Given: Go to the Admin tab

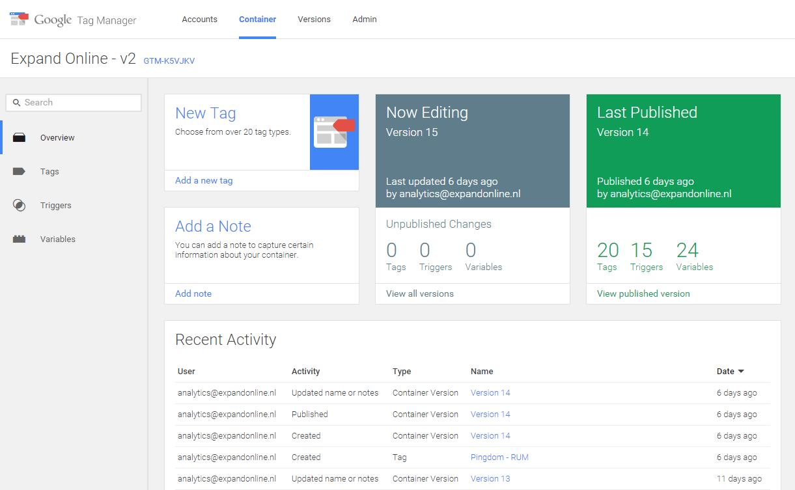Looking at the screenshot, I should (x=364, y=20).
